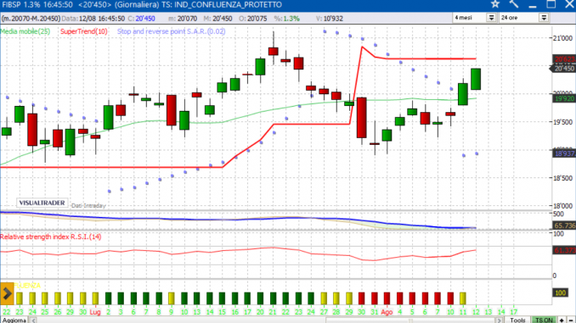Click the volume value 'V: 10'932'
The width and height of the screenshot is (576, 323).
pos(329,19)
